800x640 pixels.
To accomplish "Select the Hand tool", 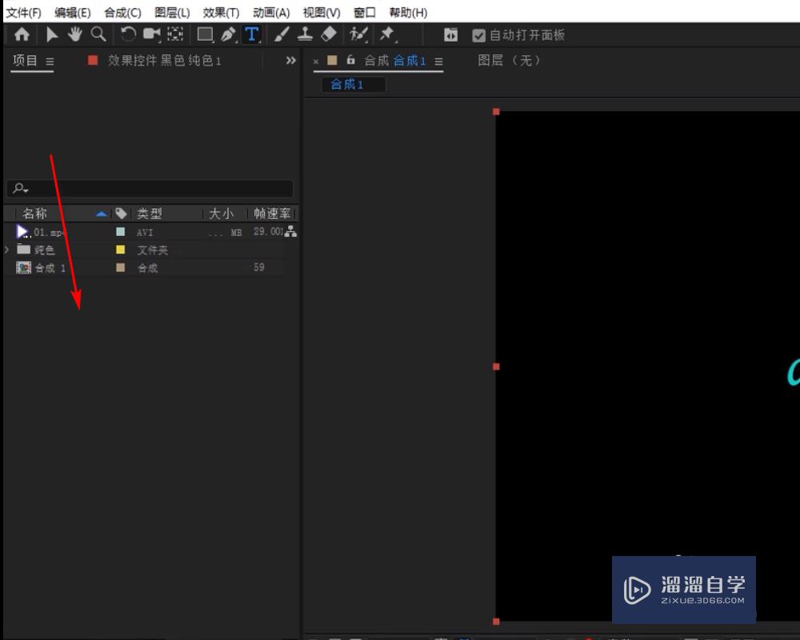I will click(75, 34).
